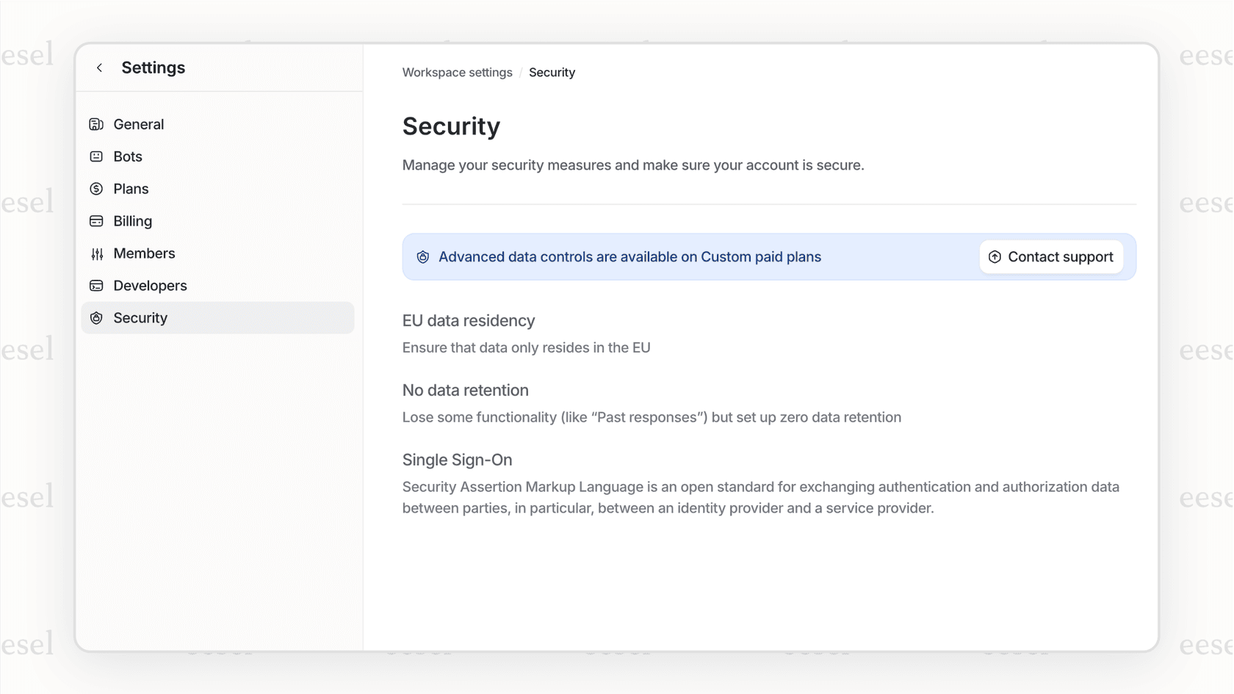The height and width of the screenshot is (694, 1234).
Task: Click the EU data residency heading
Action: (x=468, y=321)
